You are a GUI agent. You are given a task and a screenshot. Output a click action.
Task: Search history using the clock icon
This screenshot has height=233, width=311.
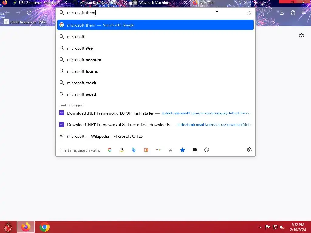(207, 150)
